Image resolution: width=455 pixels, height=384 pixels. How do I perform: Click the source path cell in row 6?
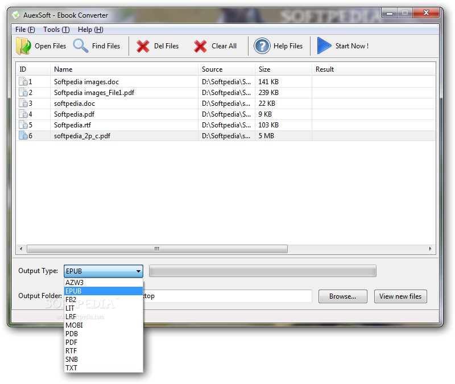point(226,136)
